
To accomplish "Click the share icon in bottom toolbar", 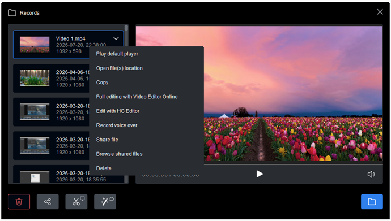I will [x=48, y=201].
